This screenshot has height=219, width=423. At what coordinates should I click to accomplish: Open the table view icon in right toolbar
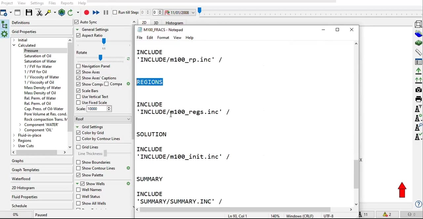pyautogui.click(x=418, y=62)
